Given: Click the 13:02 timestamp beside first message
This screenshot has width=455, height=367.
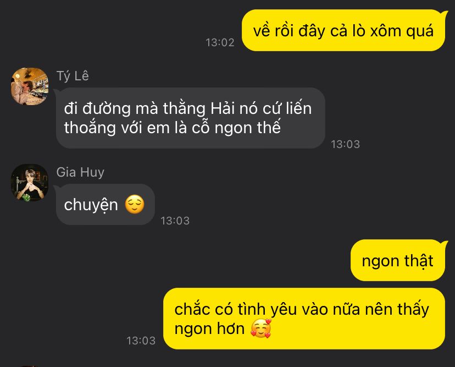Looking at the screenshot, I should pyautogui.click(x=220, y=43).
